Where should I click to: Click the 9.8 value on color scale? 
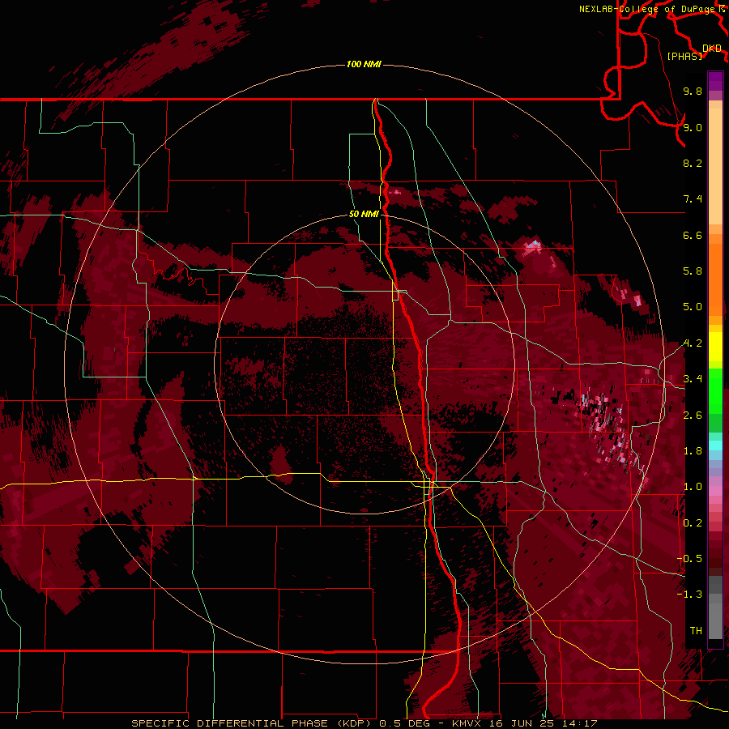point(693,91)
